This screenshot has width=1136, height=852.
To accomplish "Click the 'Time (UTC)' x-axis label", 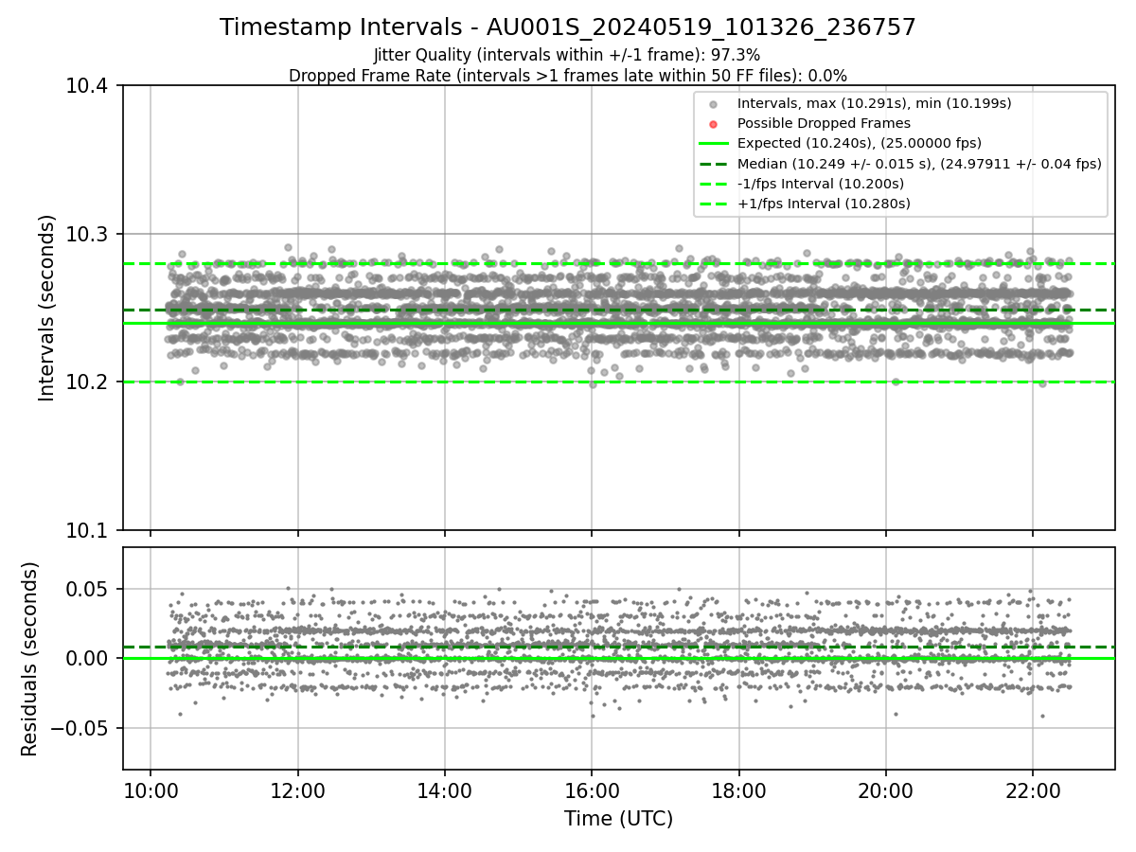I will coord(618,819).
